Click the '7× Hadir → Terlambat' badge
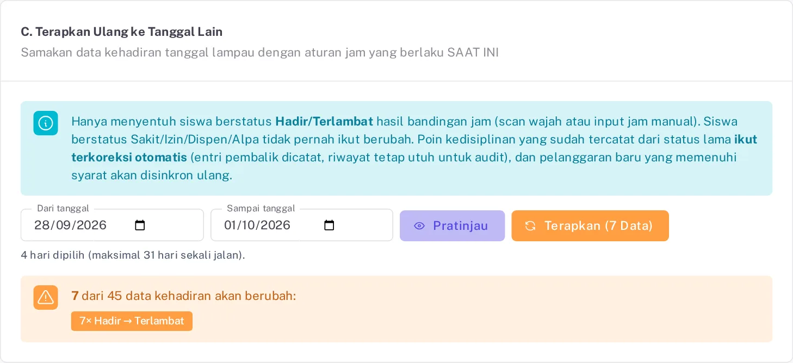Viewport: 793px width, 363px height. 132,321
